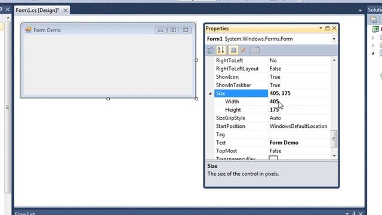The image size is (382, 215).
Task: Click the Form Demo title icon
Action: pyautogui.click(x=28, y=30)
